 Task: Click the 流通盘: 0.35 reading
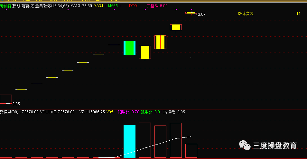tap(174, 112)
